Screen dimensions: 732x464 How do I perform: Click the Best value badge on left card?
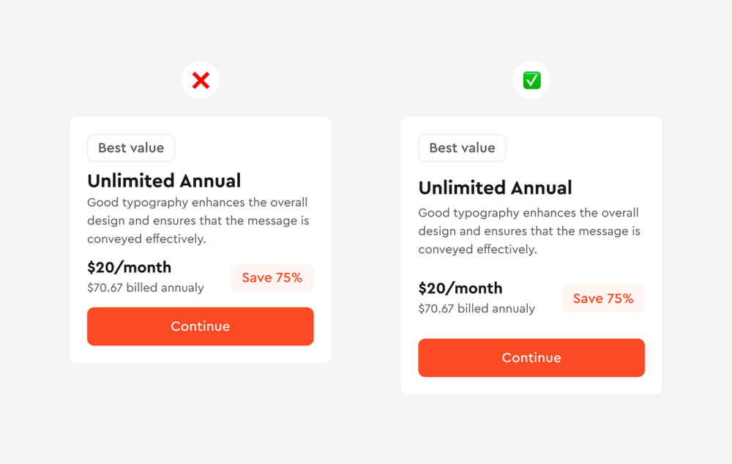pyautogui.click(x=131, y=148)
